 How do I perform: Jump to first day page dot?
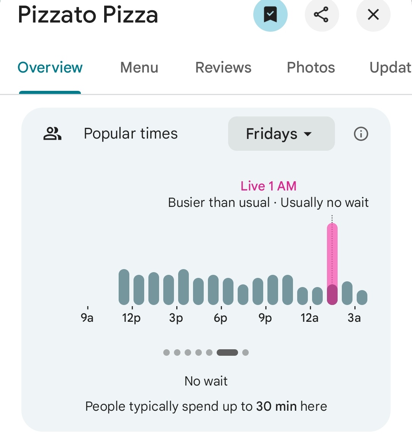point(167,352)
